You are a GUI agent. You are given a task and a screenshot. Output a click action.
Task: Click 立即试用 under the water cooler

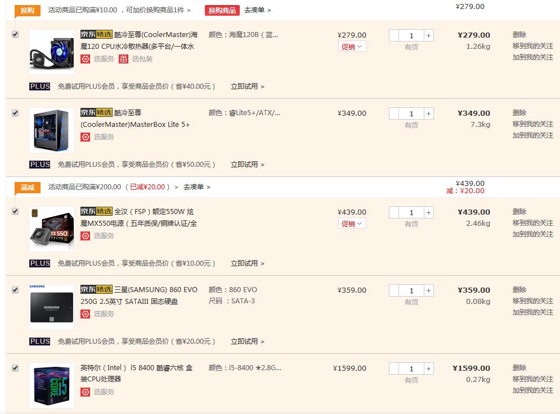pyautogui.click(x=248, y=87)
